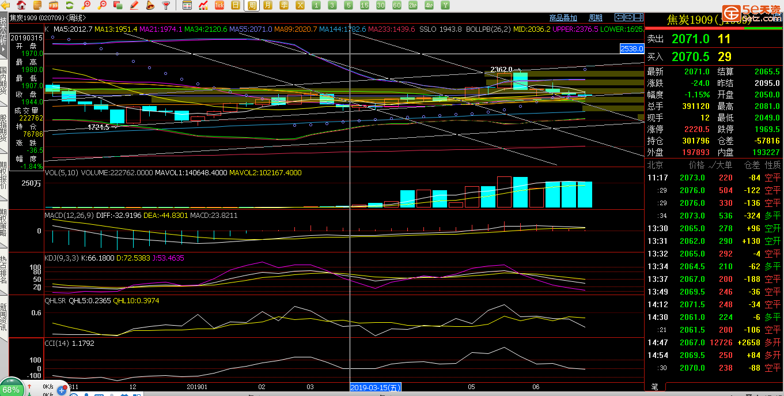
Task: Select the quarterly 季 period icon
Action: point(284,5)
